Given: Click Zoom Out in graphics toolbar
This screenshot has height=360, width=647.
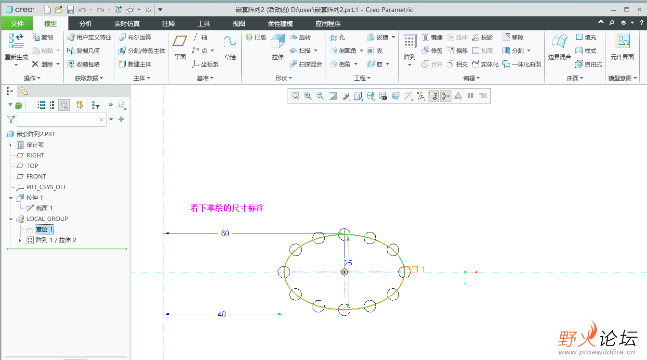Looking at the screenshot, I should [320, 96].
